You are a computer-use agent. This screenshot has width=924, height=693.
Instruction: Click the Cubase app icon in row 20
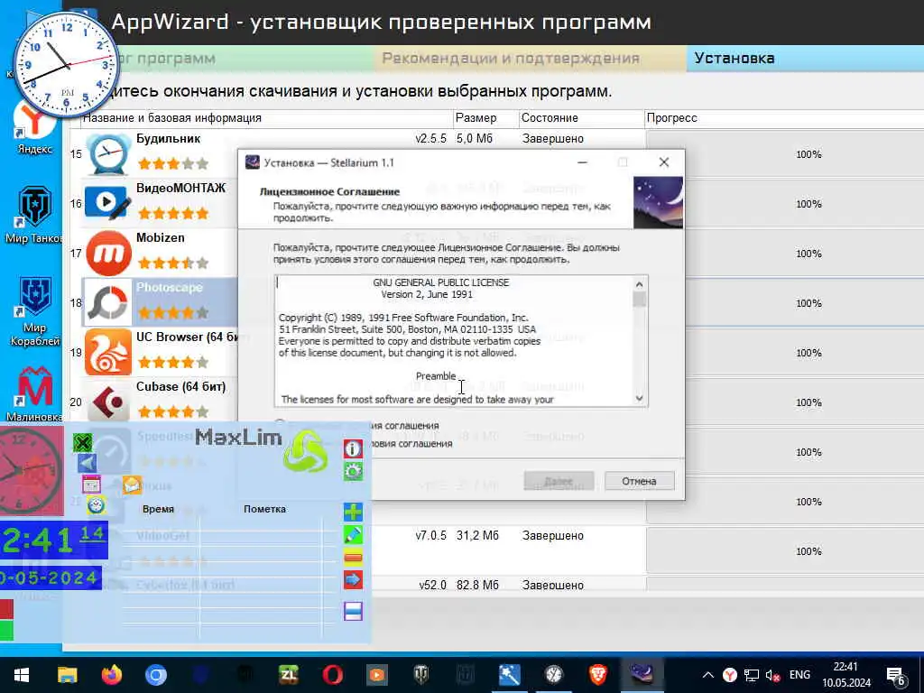point(108,402)
